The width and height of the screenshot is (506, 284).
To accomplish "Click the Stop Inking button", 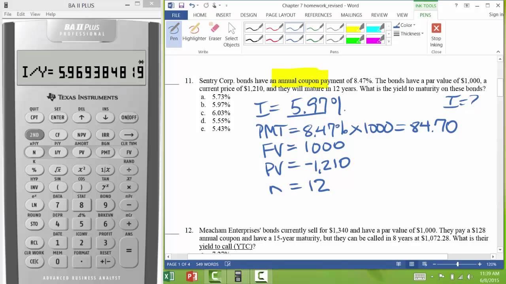I will pyautogui.click(x=436, y=35).
